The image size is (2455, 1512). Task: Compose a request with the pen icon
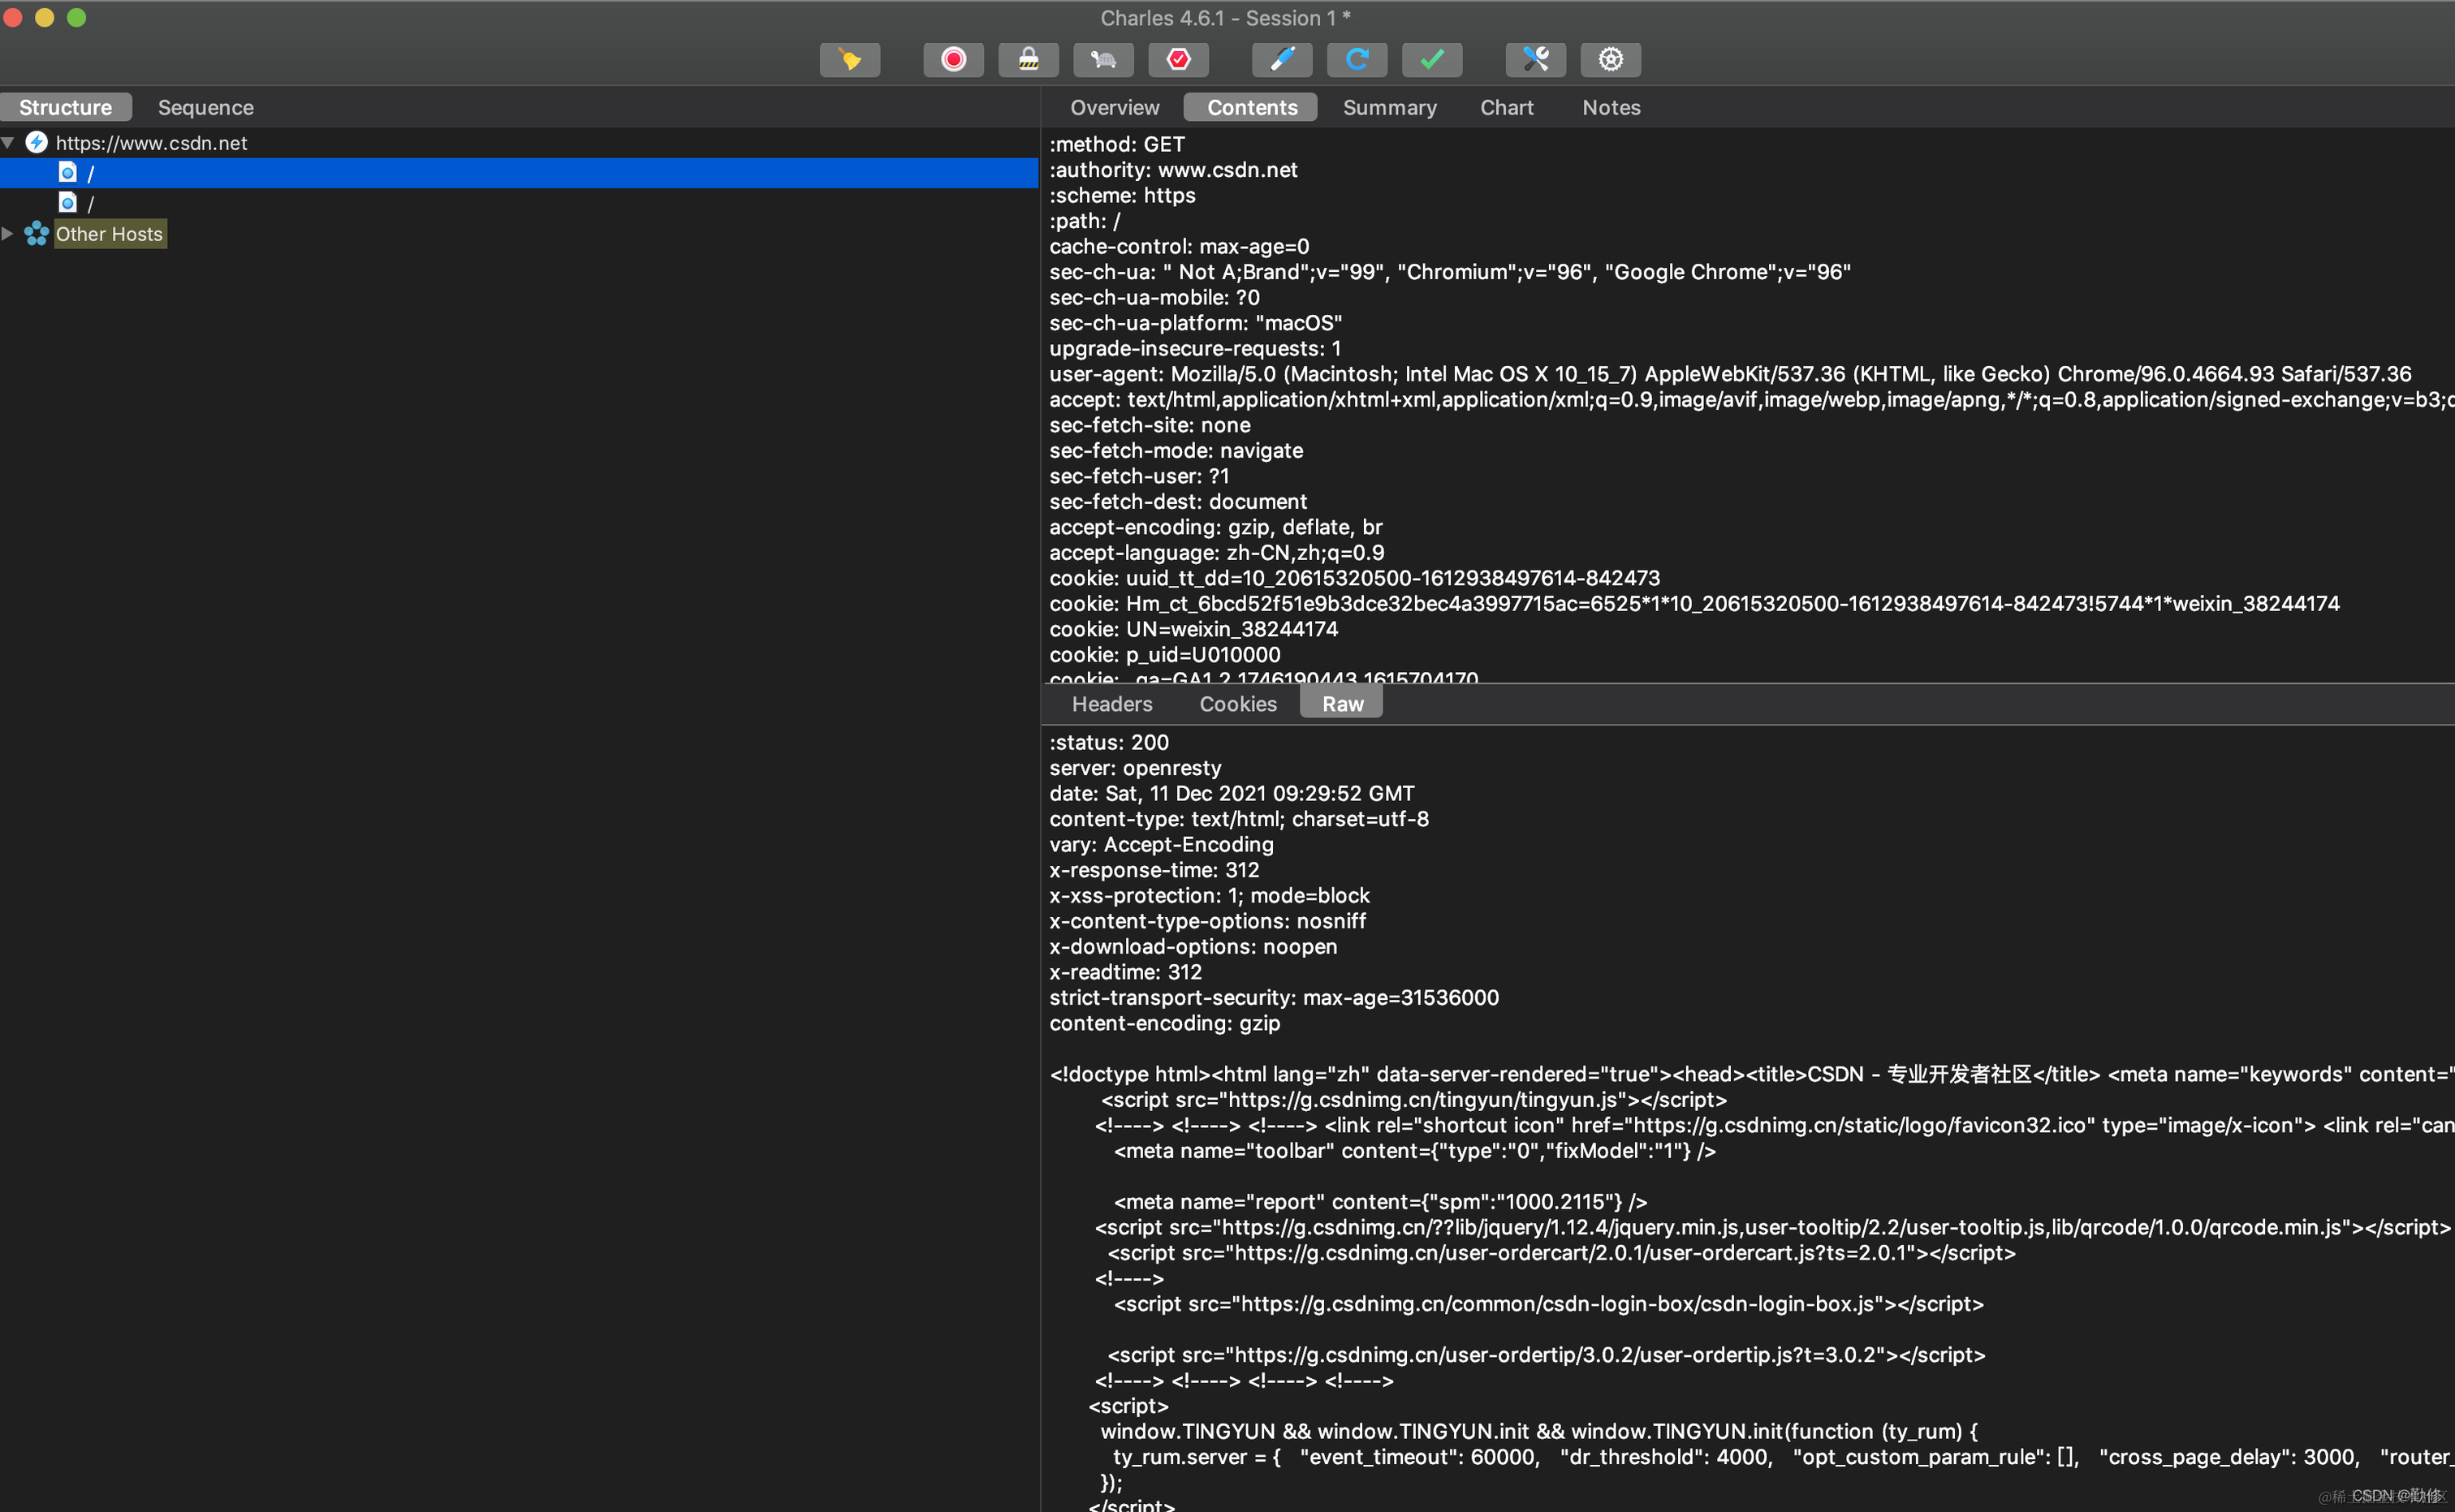point(1281,60)
